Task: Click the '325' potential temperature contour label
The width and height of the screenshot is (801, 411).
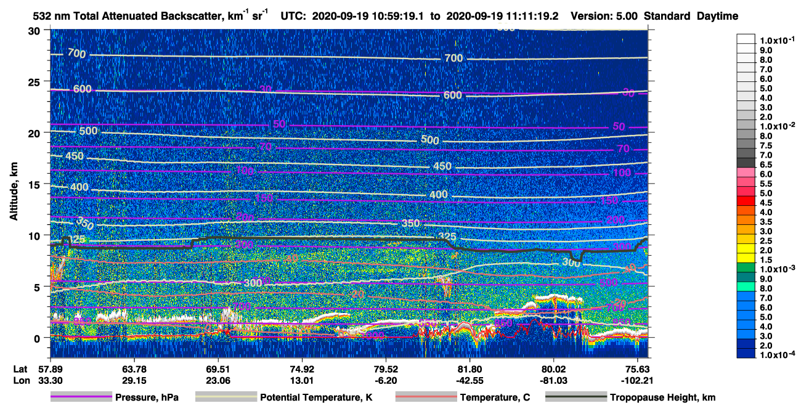Action: [x=447, y=237]
